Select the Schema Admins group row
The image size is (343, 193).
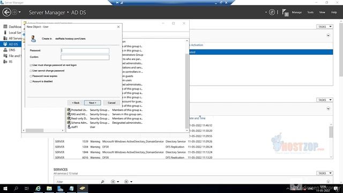(105, 123)
